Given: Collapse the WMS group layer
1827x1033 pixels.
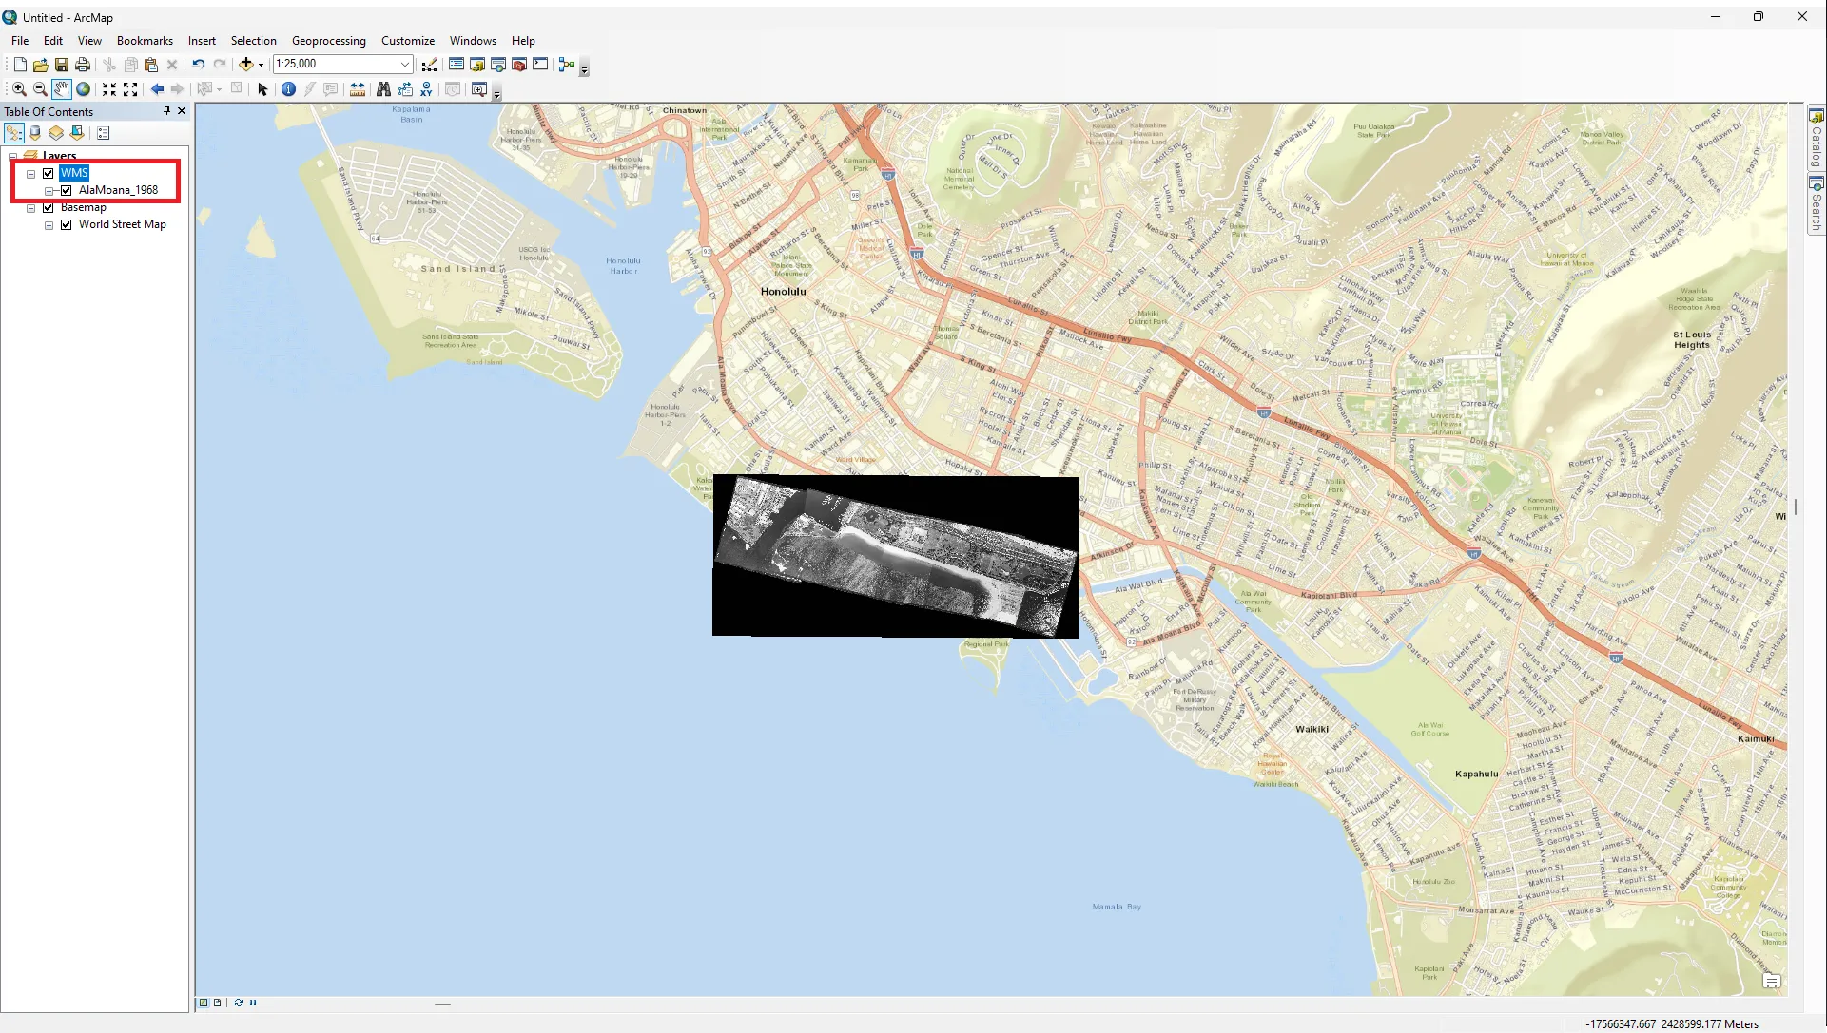Looking at the screenshot, I should coord(30,174).
